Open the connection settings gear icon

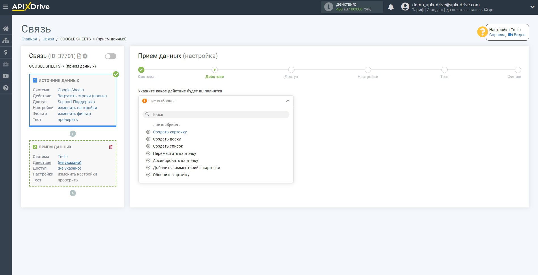(x=85, y=56)
